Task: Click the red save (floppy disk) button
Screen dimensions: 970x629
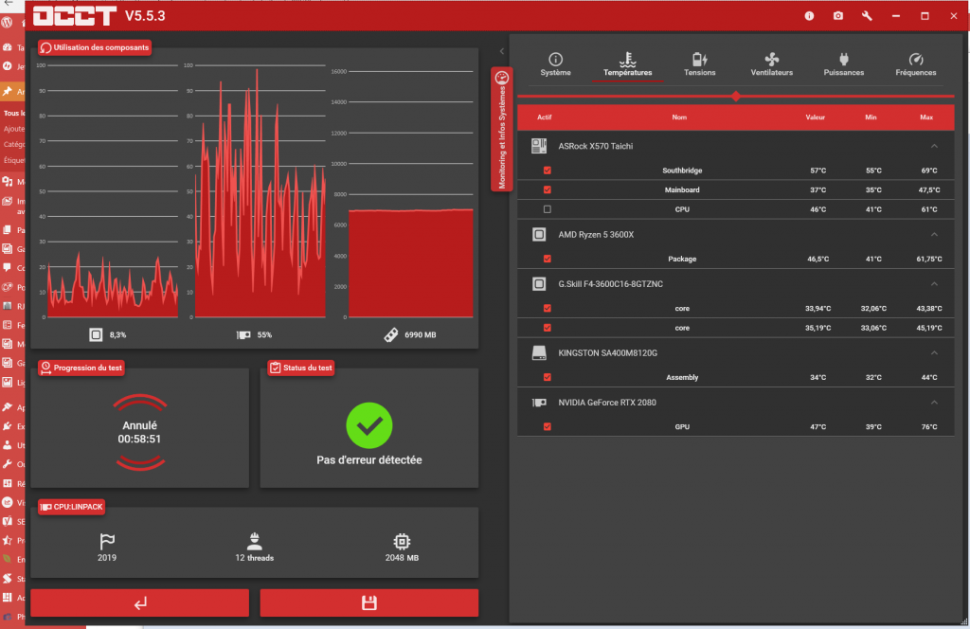Action: 369,603
